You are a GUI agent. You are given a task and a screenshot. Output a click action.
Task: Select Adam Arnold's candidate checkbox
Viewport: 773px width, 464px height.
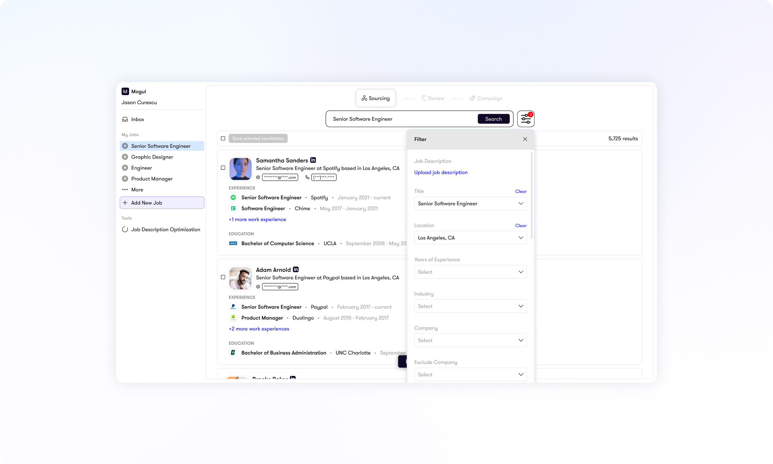point(223,277)
